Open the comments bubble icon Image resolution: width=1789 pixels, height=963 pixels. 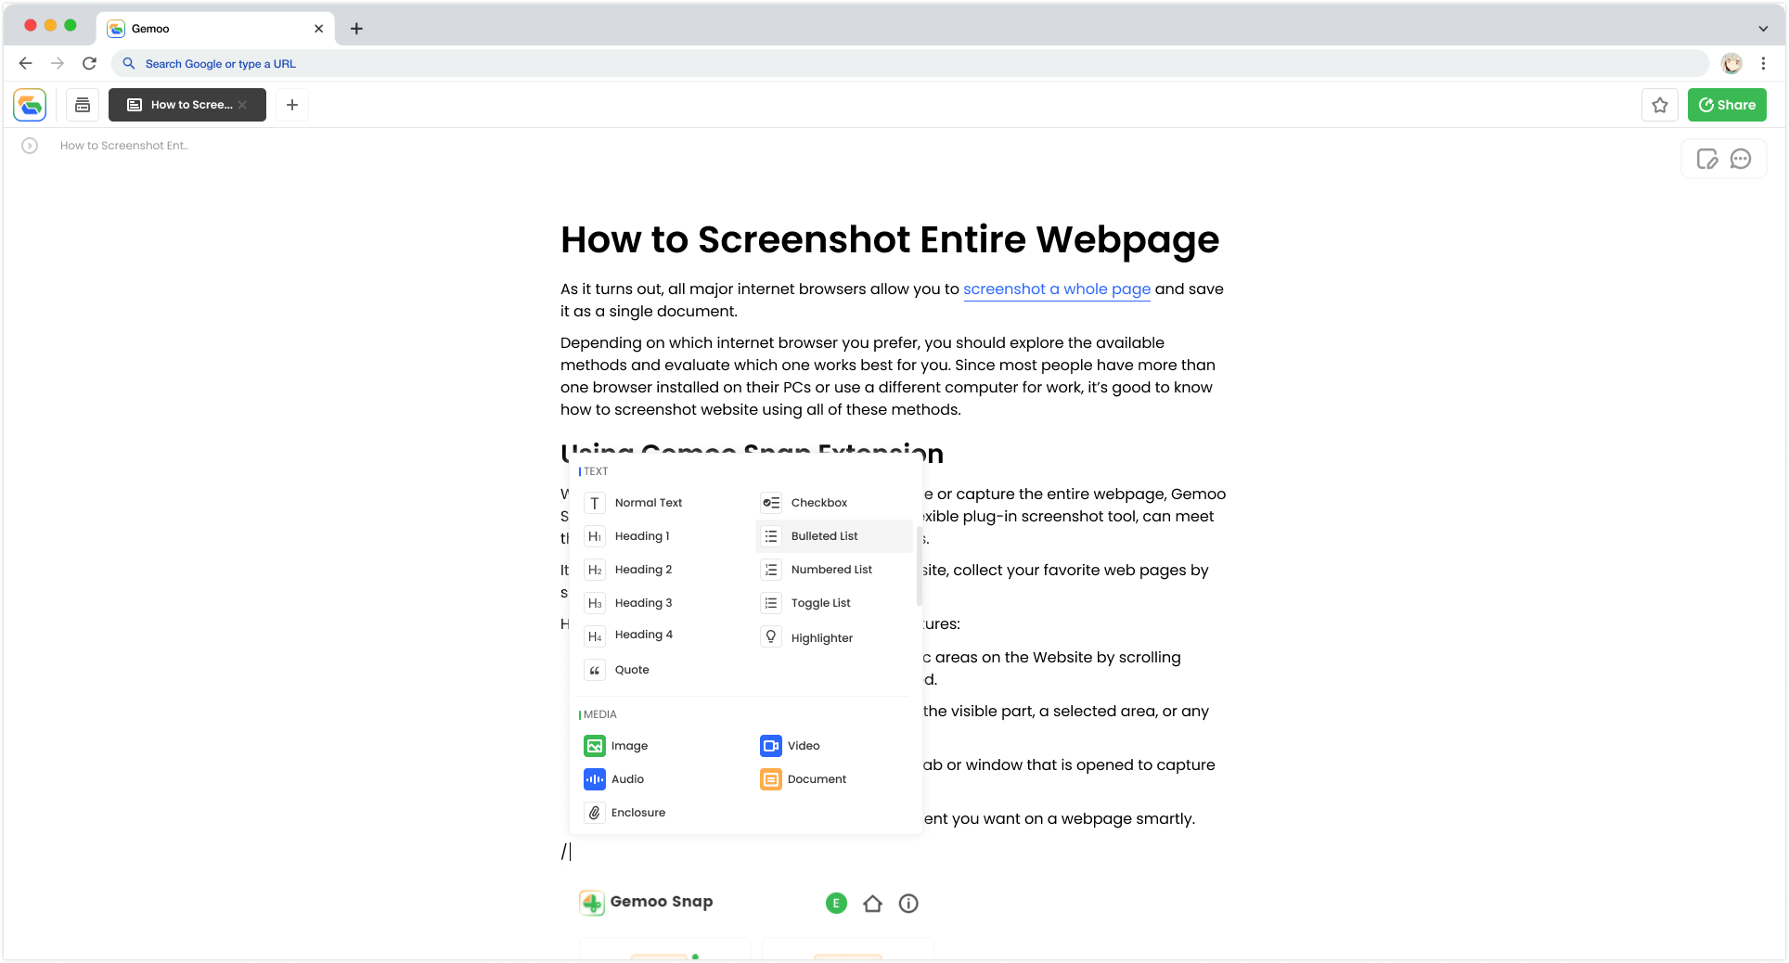pyautogui.click(x=1741, y=159)
